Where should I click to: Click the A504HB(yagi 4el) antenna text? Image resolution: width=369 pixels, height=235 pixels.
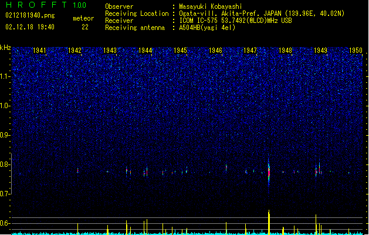pos(207,28)
